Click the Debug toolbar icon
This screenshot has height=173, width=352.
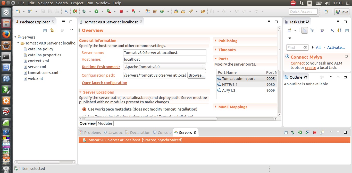click(x=84, y=11)
